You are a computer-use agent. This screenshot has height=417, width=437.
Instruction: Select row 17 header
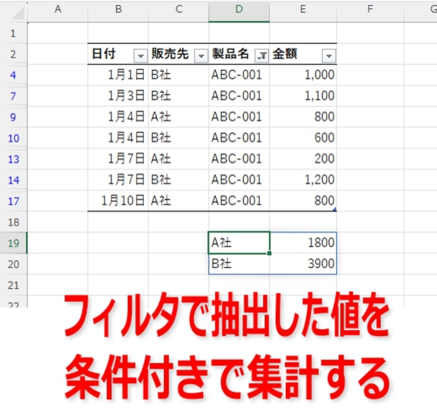[x=13, y=201]
